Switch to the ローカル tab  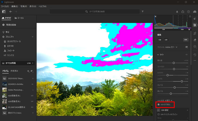pyautogui.click(x=19, y=18)
